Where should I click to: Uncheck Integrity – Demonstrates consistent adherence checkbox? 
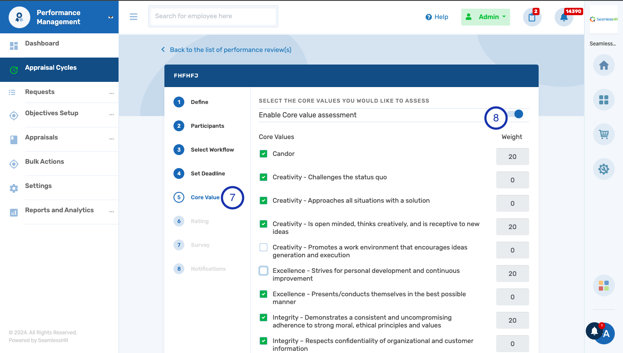pos(263,317)
